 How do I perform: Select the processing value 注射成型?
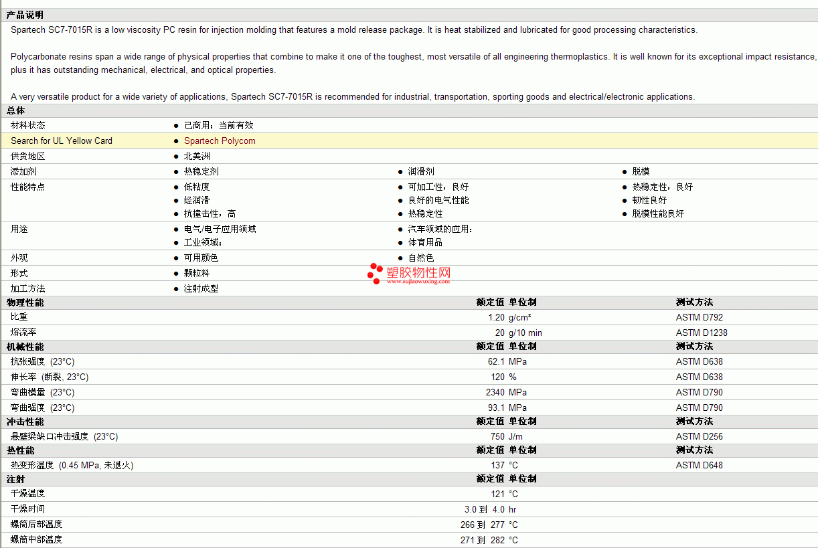tap(201, 288)
